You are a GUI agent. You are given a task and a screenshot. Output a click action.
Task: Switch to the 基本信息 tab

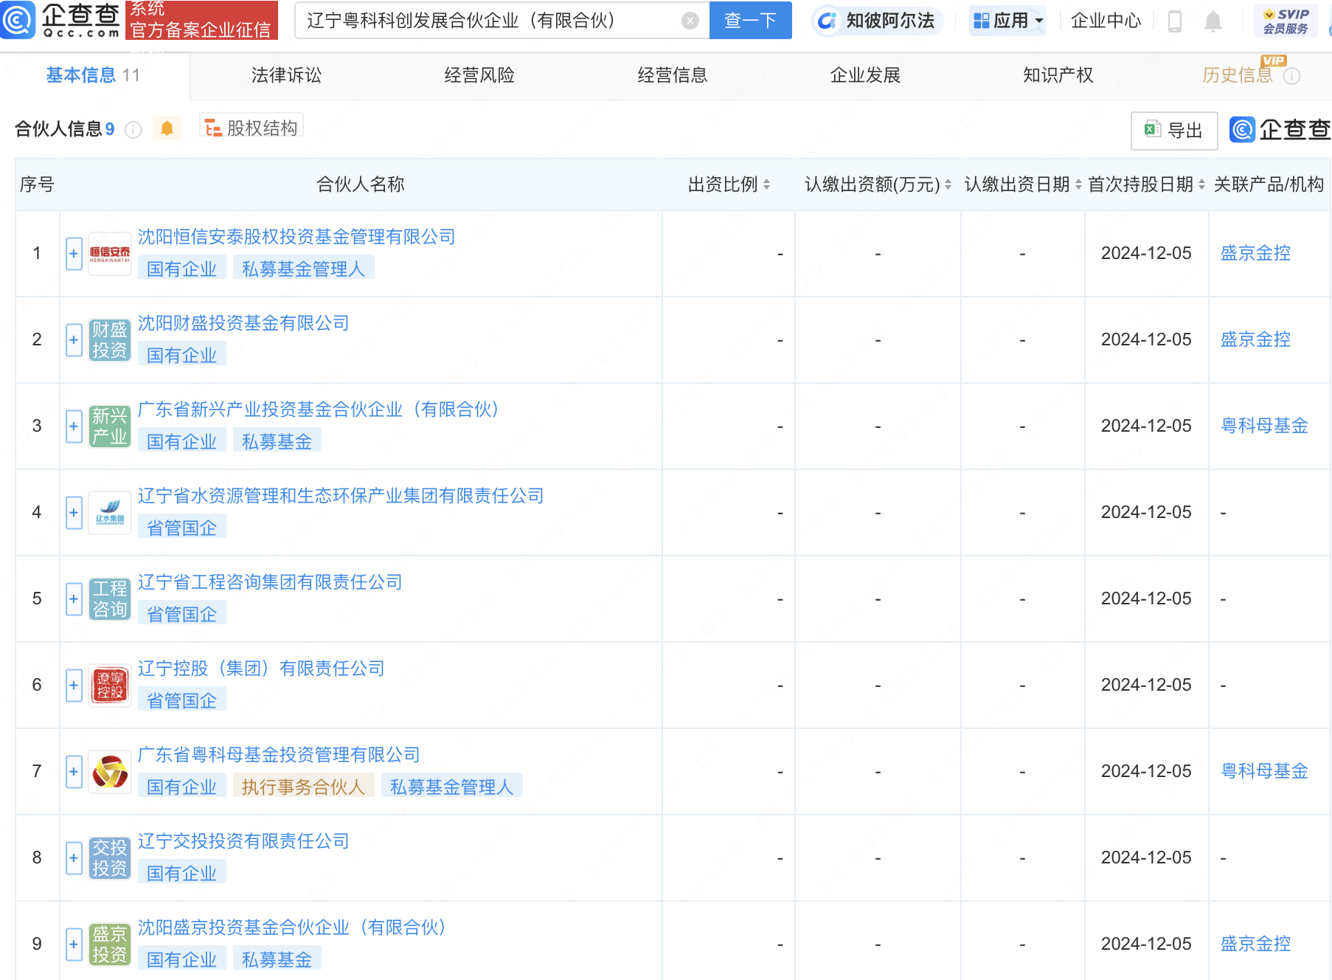(x=93, y=75)
